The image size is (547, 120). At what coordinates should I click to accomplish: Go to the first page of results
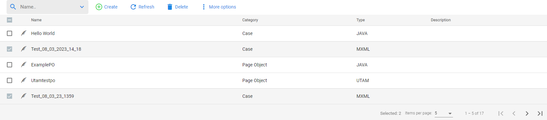tap(500, 113)
